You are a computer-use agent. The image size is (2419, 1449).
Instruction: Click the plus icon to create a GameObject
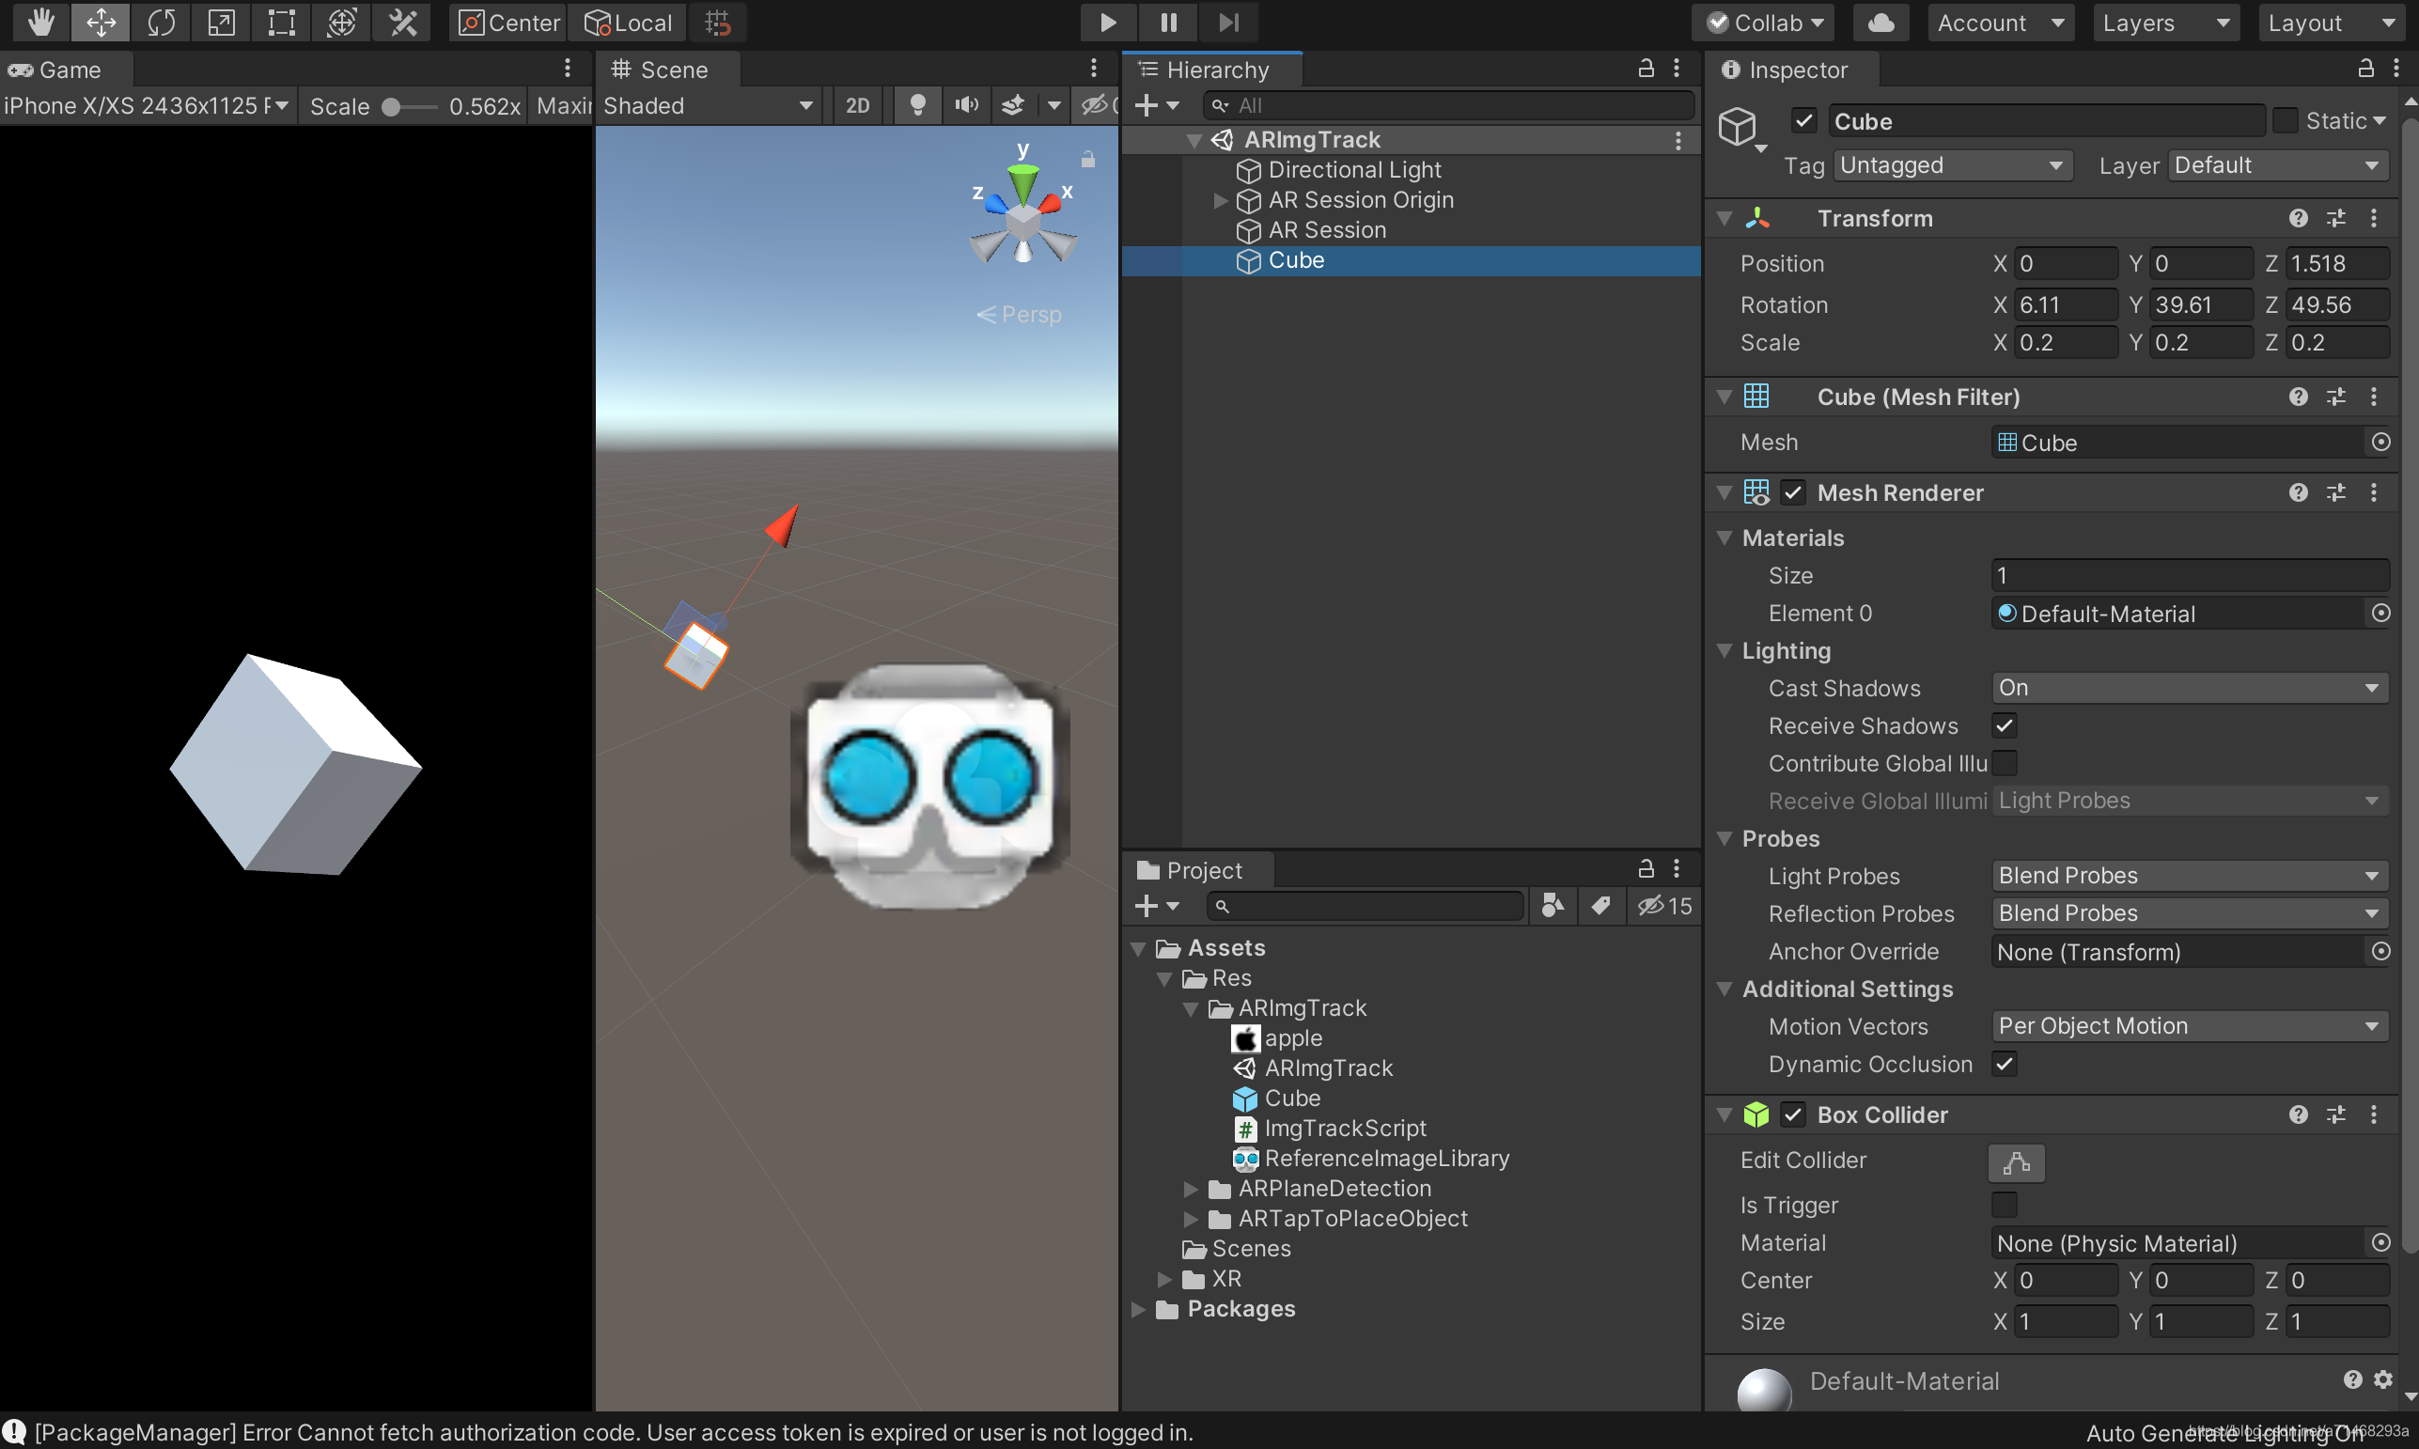(1146, 104)
